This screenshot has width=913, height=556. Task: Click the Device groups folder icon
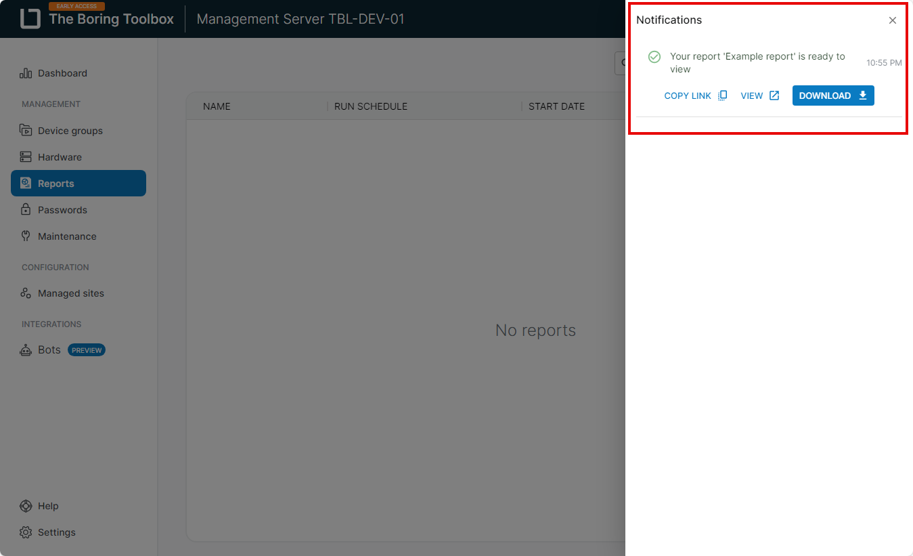click(26, 131)
